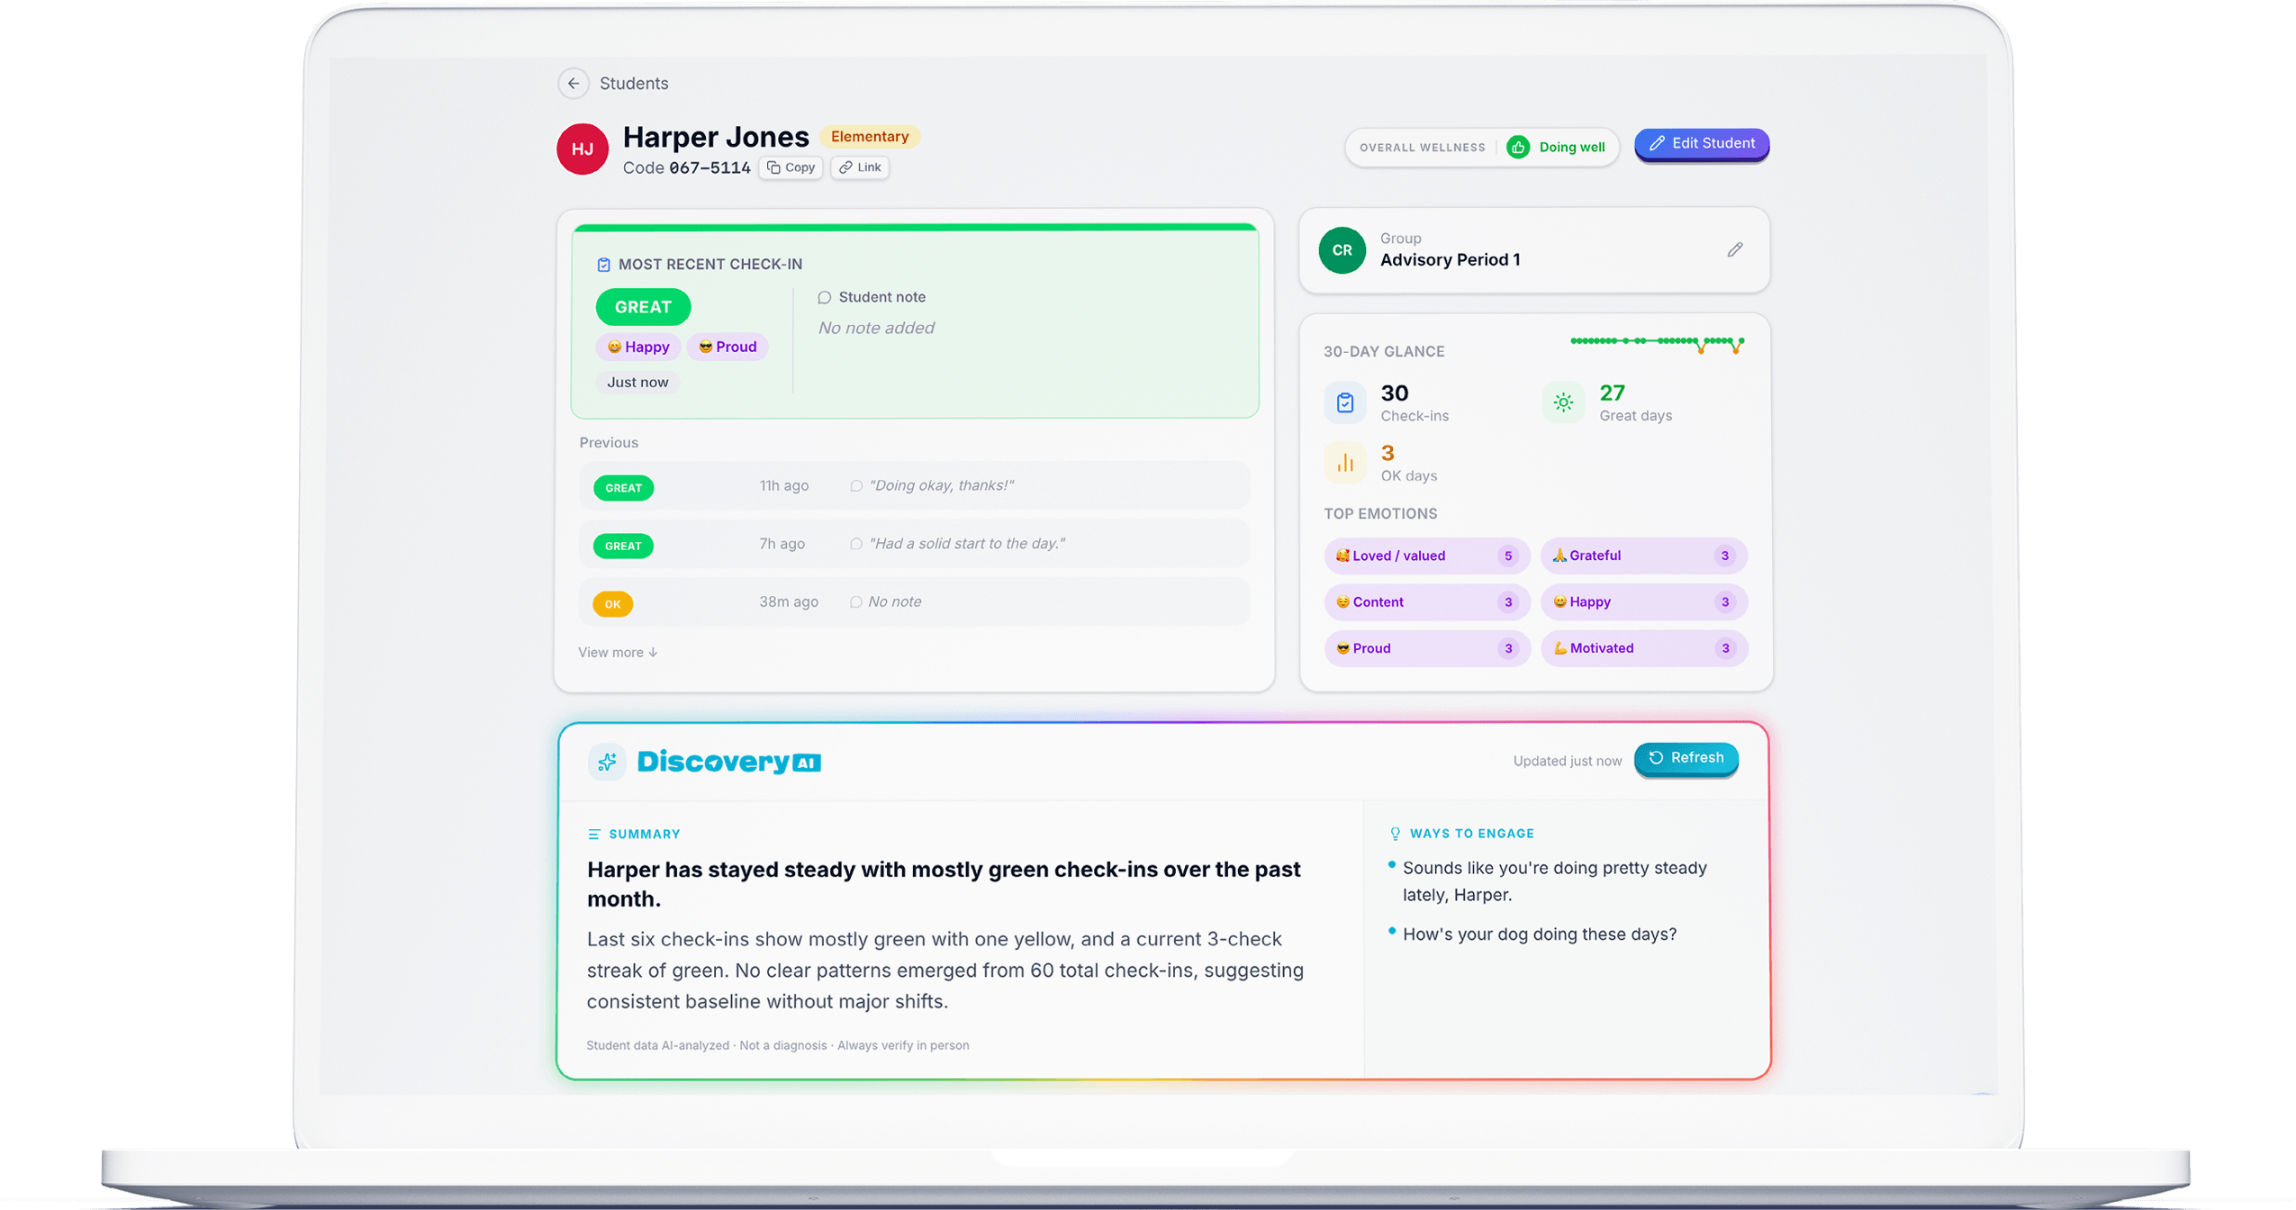Image resolution: width=2296 pixels, height=1210 pixels.
Task: Click the Most Recent Check-in clipboard icon
Action: [x=603, y=264]
